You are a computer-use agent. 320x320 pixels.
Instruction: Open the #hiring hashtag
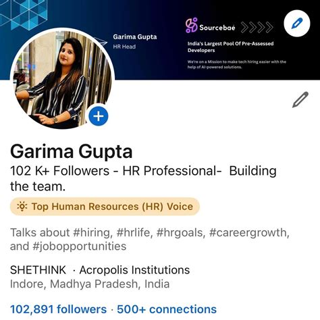[92, 232]
